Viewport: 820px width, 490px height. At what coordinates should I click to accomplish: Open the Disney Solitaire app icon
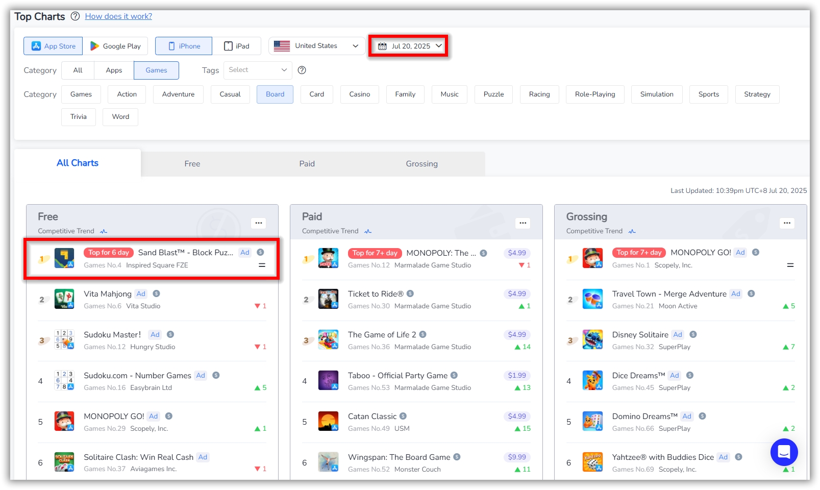pyautogui.click(x=593, y=340)
